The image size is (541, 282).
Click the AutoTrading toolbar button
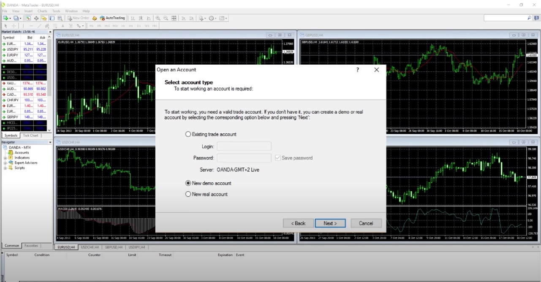(112, 18)
